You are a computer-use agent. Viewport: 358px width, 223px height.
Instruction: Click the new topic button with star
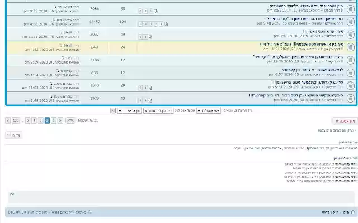(x=345, y=121)
